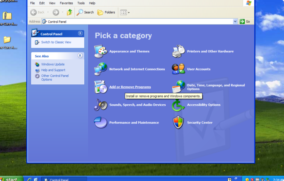Open the Appearance and Themes icon

101,51
